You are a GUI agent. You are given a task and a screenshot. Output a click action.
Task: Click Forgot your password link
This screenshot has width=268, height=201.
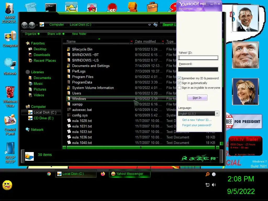click(197, 125)
